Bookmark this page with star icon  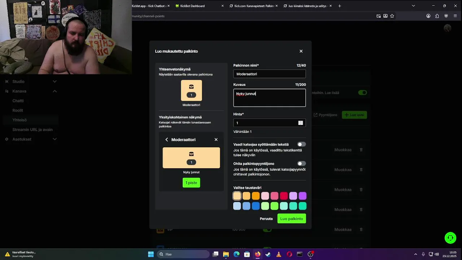[392, 16]
